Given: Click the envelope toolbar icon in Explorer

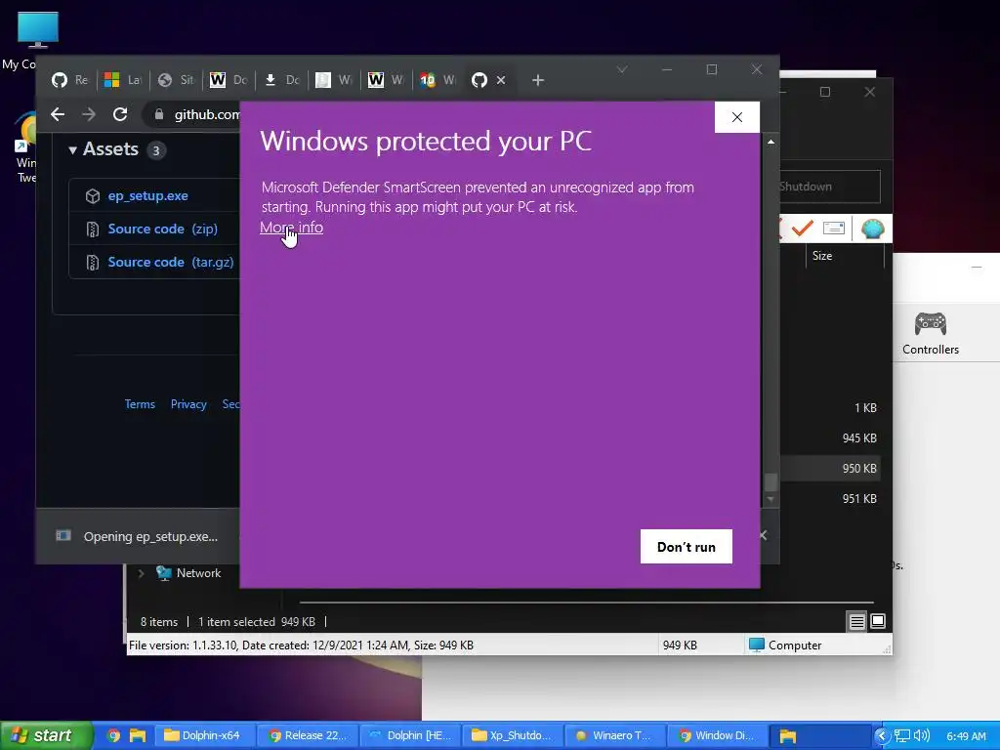Looking at the screenshot, I should point(834,228).
